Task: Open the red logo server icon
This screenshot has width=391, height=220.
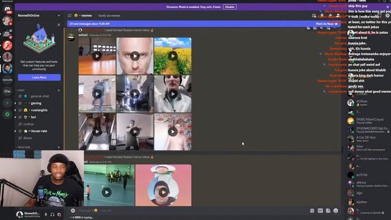Action: (x=7, y=45)
